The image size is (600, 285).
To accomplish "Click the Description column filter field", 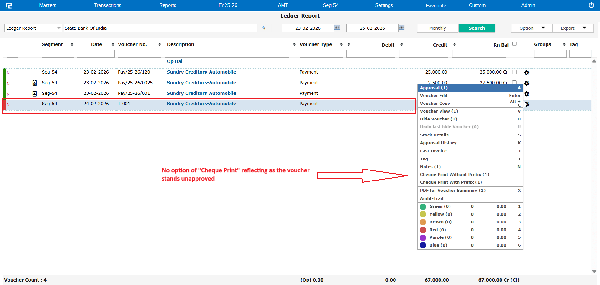I will tap(227, 54).
